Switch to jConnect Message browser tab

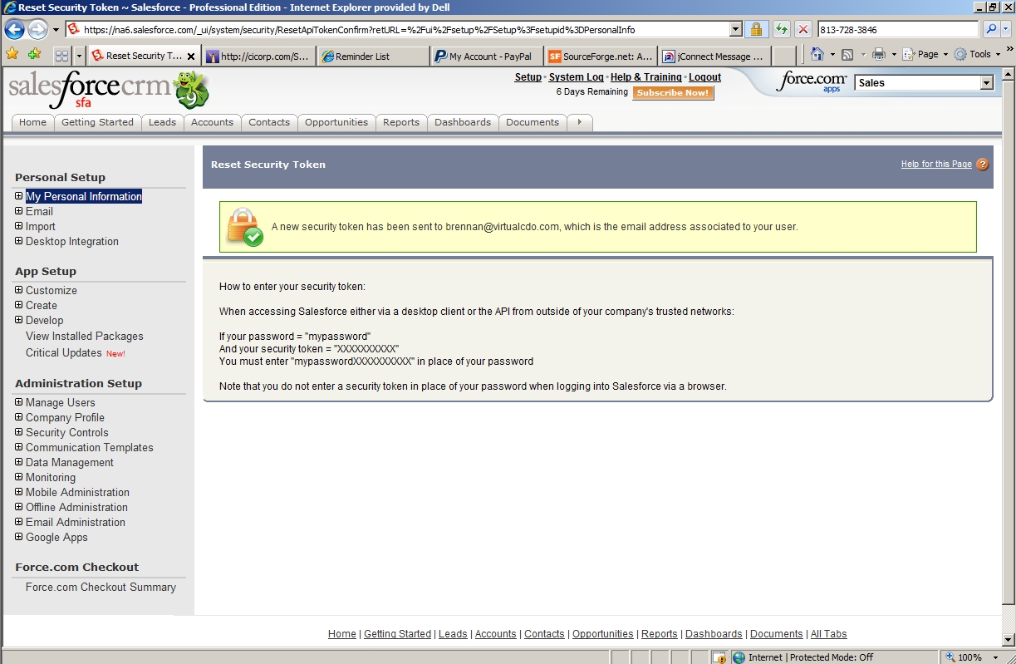714,57
